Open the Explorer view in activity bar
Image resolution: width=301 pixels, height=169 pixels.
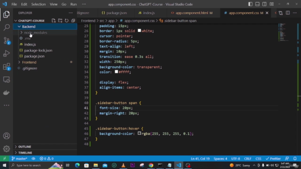pos(6,15)
